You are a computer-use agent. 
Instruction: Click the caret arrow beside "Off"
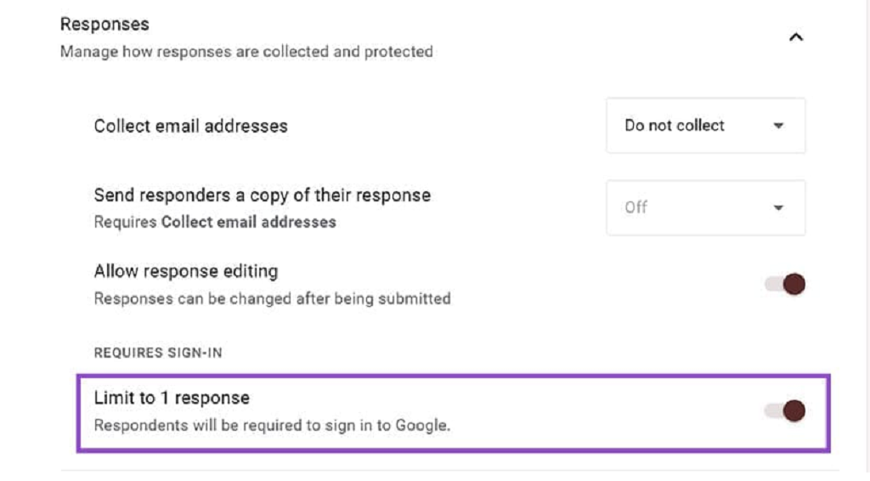click(778, 207)
